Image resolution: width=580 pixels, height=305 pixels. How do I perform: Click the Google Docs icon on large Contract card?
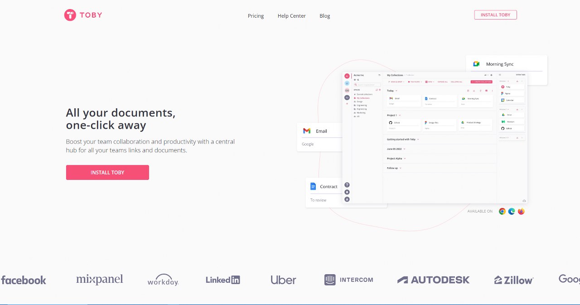coord(313,186)
